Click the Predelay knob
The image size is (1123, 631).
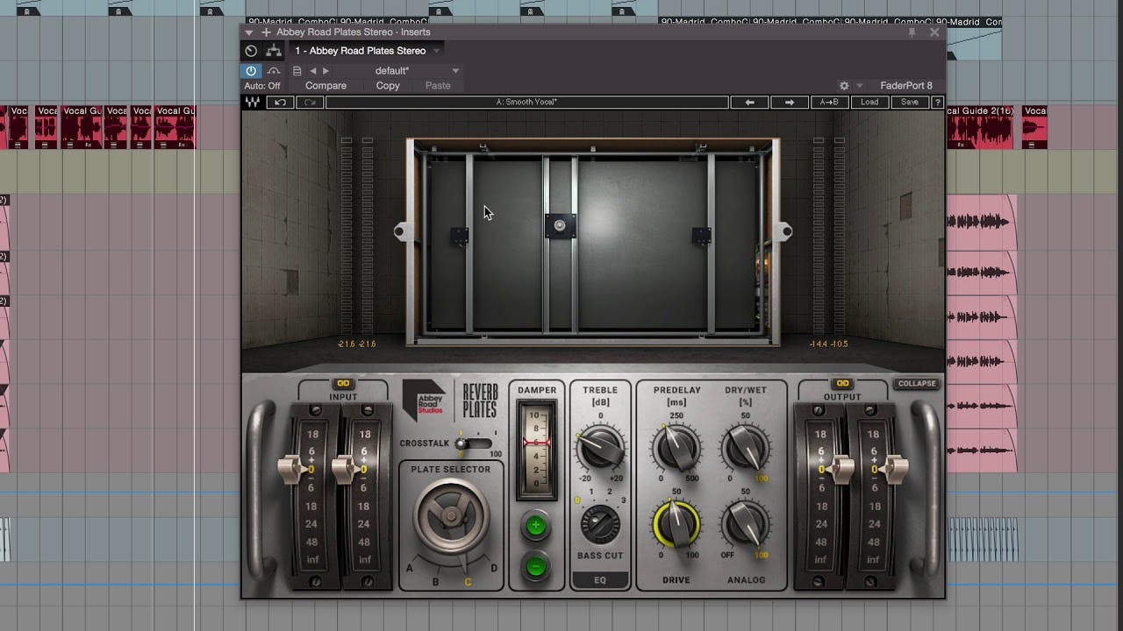tap(676, 448)
